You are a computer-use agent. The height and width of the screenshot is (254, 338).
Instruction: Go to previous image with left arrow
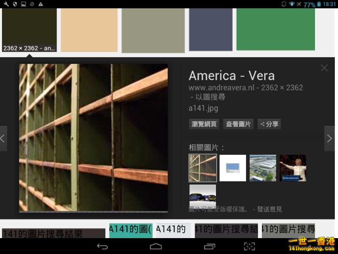[3, 139]
